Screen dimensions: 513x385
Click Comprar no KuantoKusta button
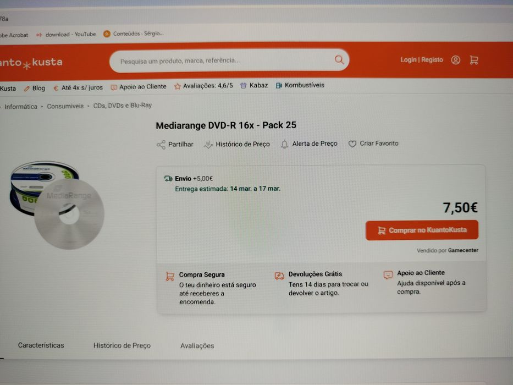(x=422, y=230)
